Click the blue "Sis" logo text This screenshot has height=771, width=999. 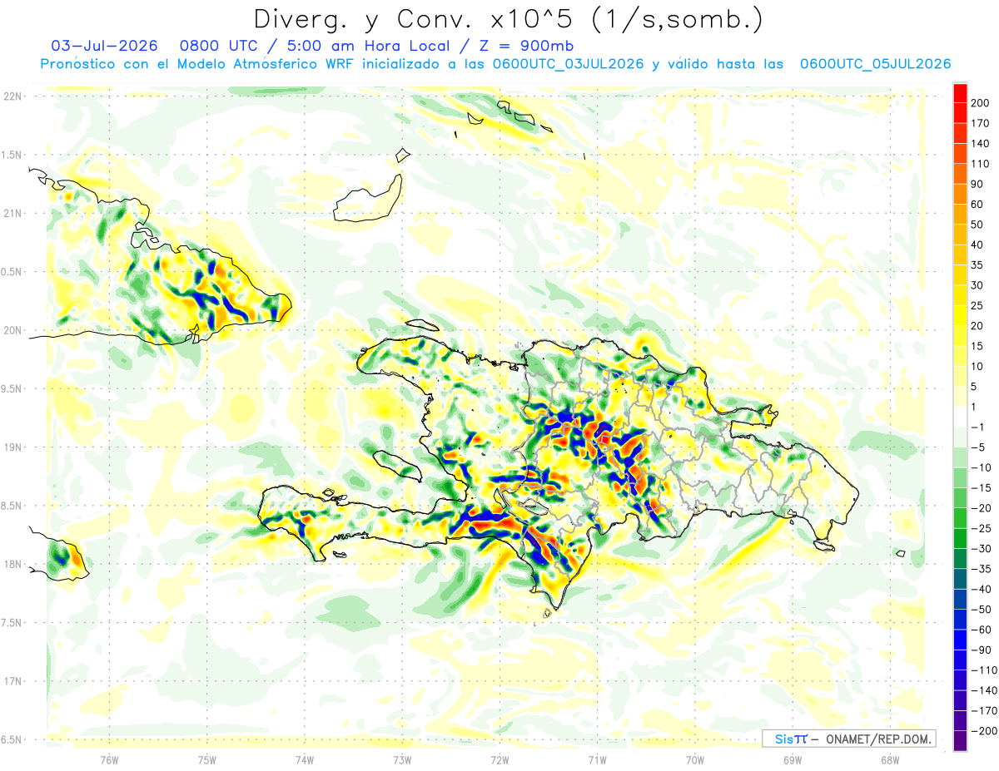coord(784,739)
